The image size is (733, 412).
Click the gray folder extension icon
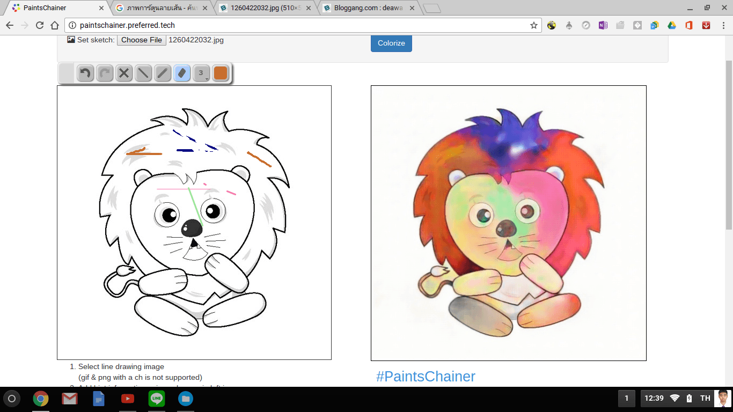620,25
